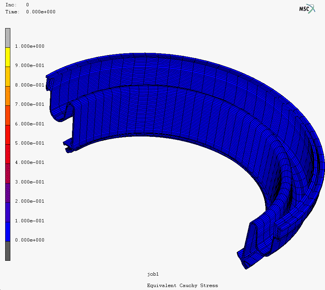Click the orange legend color band
This screenshot has height=290, width=325.
8,96
